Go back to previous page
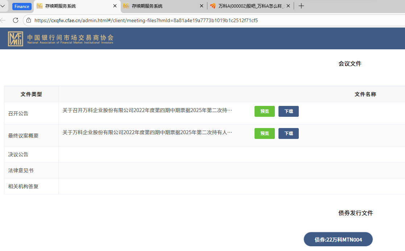The image size is (405, 251). (x=3, y=20)
